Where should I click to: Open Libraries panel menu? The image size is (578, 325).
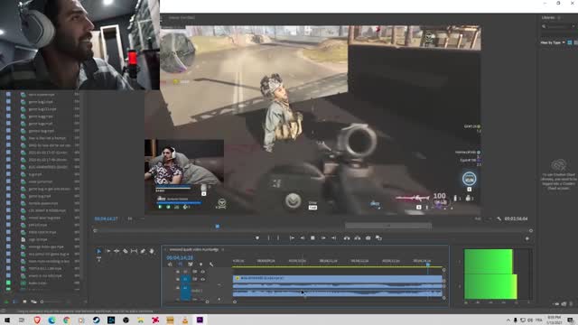559,18
